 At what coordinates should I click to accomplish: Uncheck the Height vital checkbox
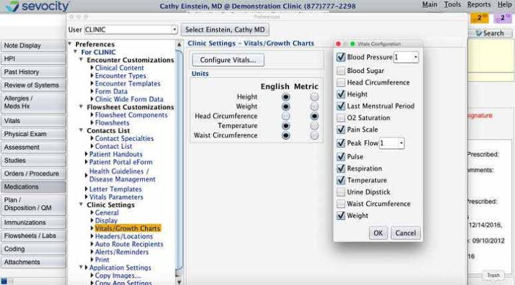pos(341,95)
